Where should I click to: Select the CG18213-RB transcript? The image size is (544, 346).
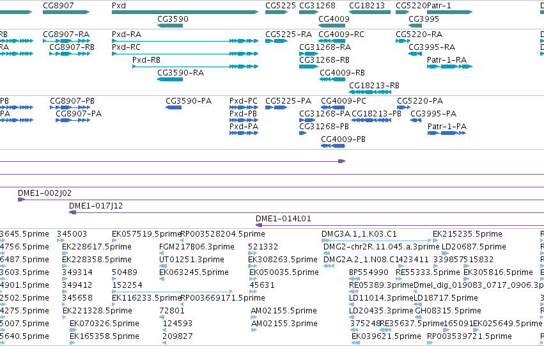click(370, 92)
